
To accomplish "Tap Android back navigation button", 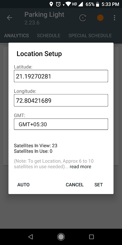I will [30, 237].
